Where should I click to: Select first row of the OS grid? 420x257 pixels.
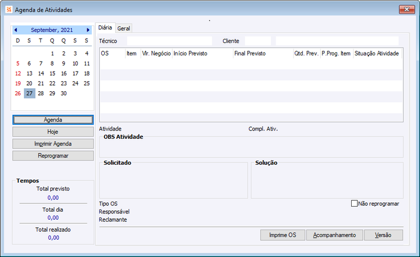[x=251, y=64]
